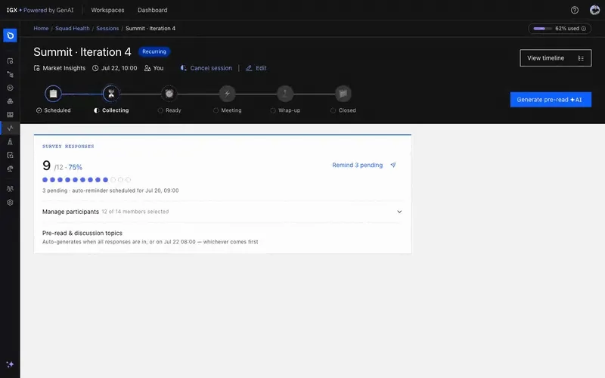Click the Collecting status label
605x378 pixels.
point(116,110)
